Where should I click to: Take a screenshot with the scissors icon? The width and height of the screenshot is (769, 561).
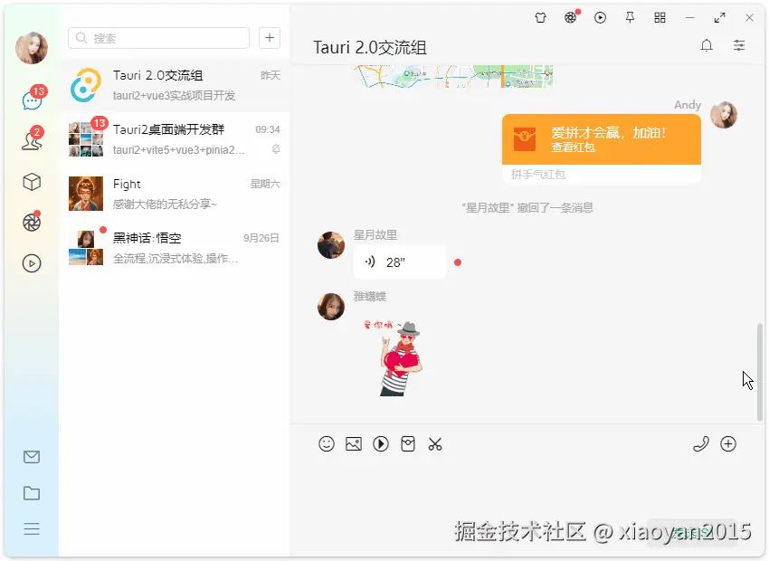click(x=435, y=444)
